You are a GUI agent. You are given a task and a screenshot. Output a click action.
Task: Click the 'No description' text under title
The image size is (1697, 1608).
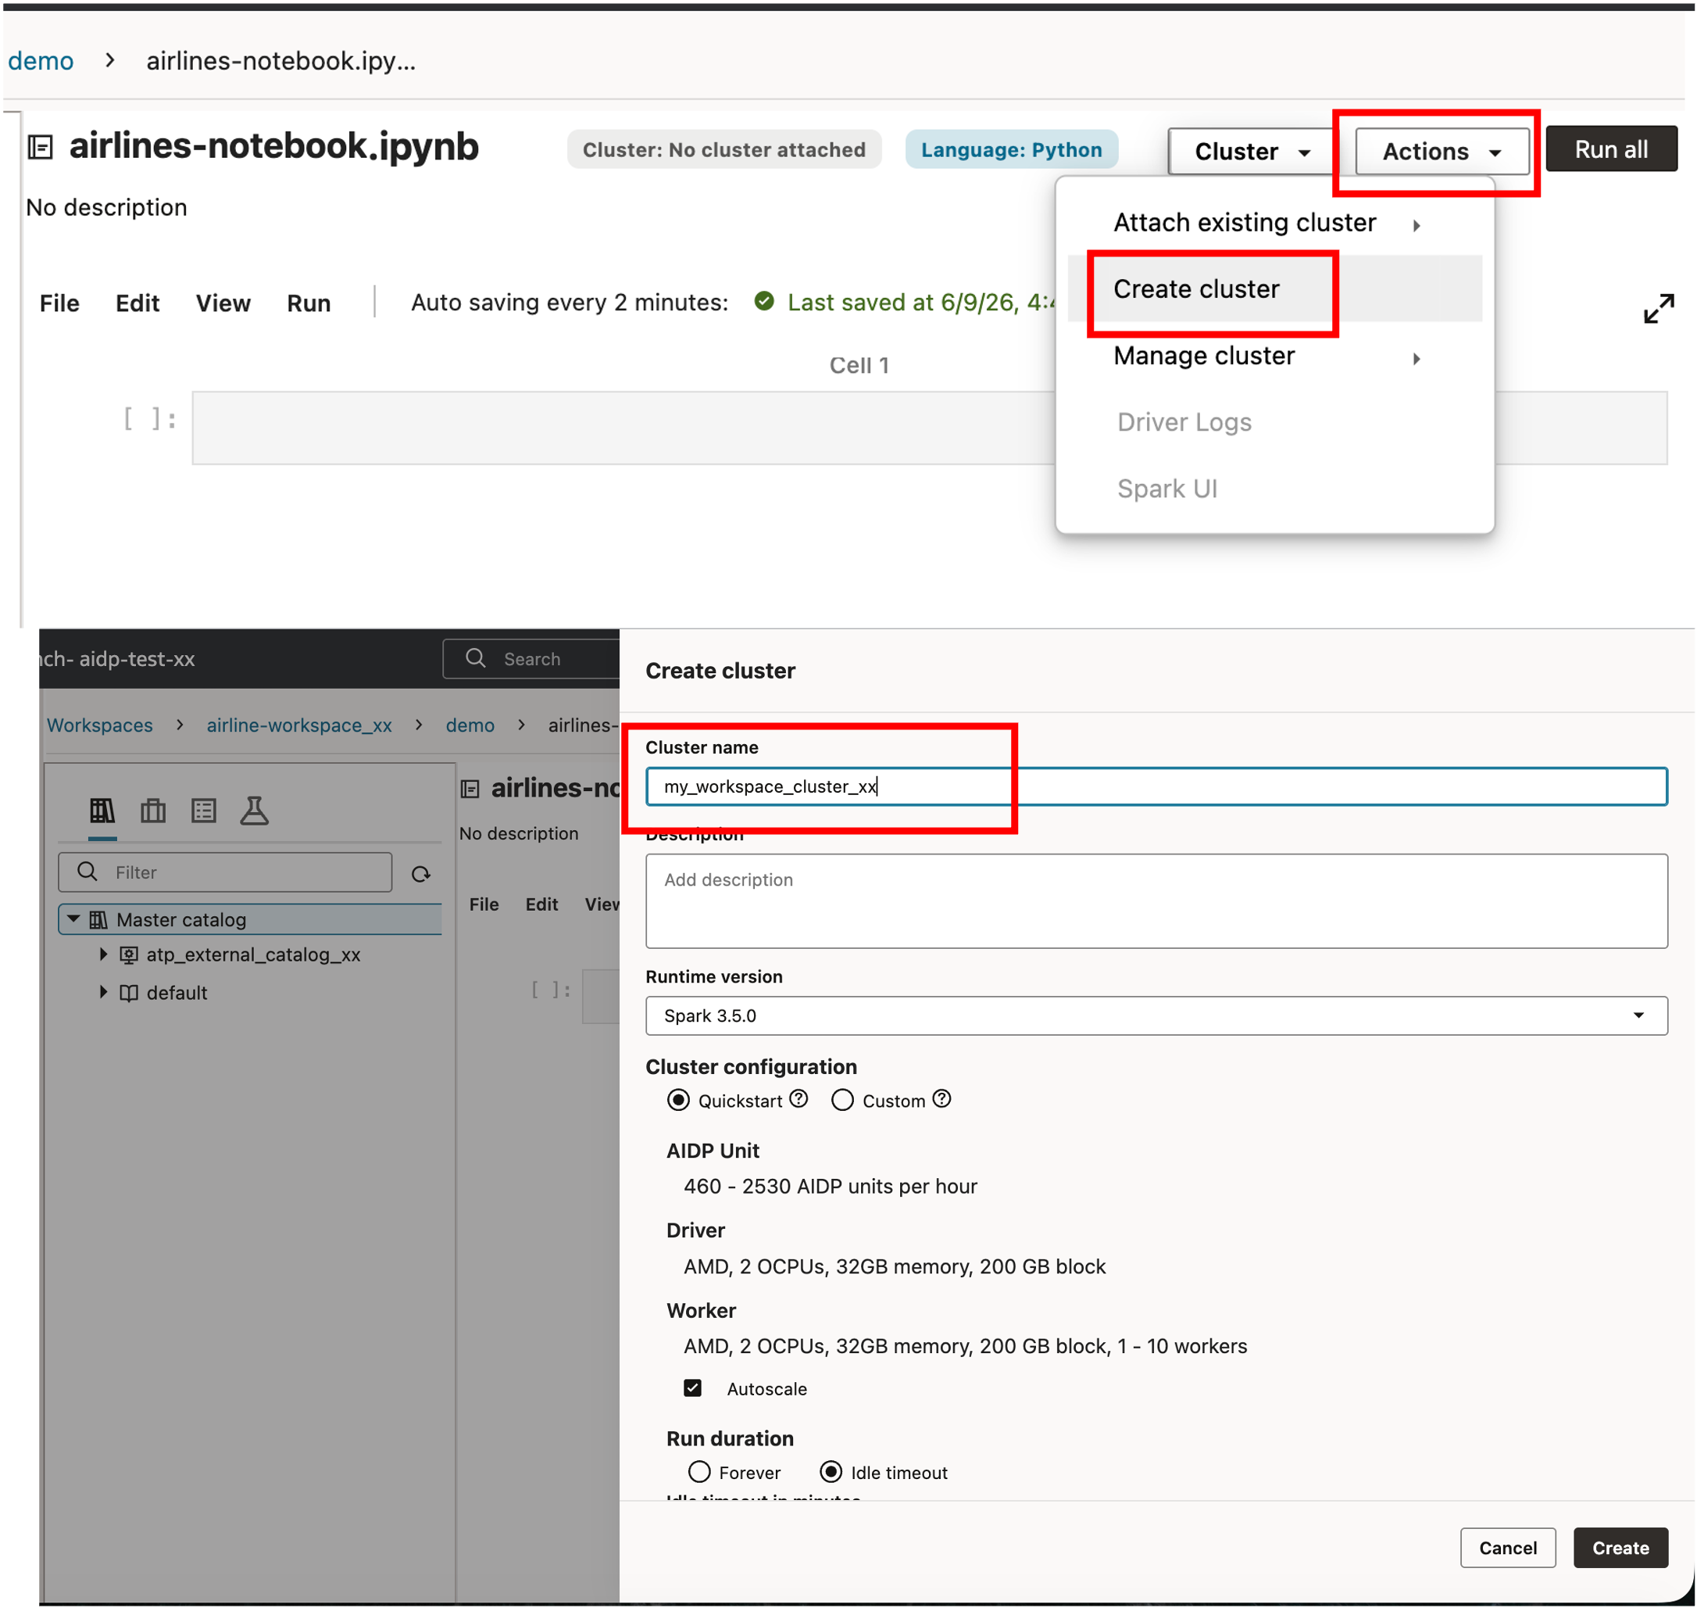(106, 207)
